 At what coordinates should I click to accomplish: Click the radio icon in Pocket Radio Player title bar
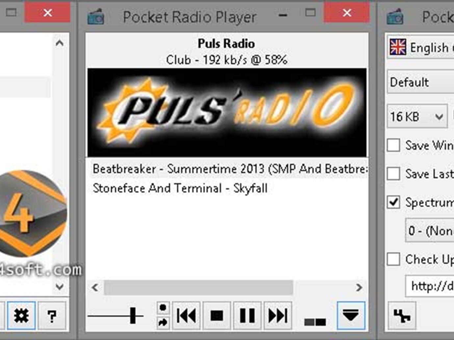96,17
